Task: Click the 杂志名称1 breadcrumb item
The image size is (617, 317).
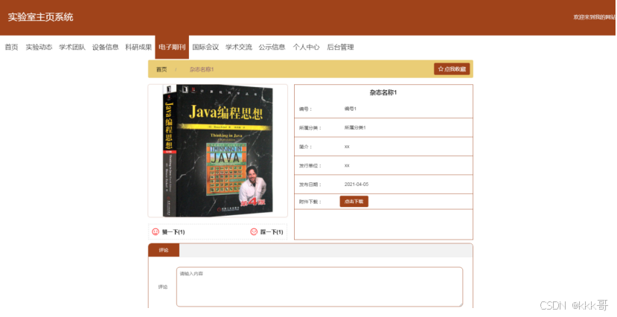Action: (x=202, y=69)
